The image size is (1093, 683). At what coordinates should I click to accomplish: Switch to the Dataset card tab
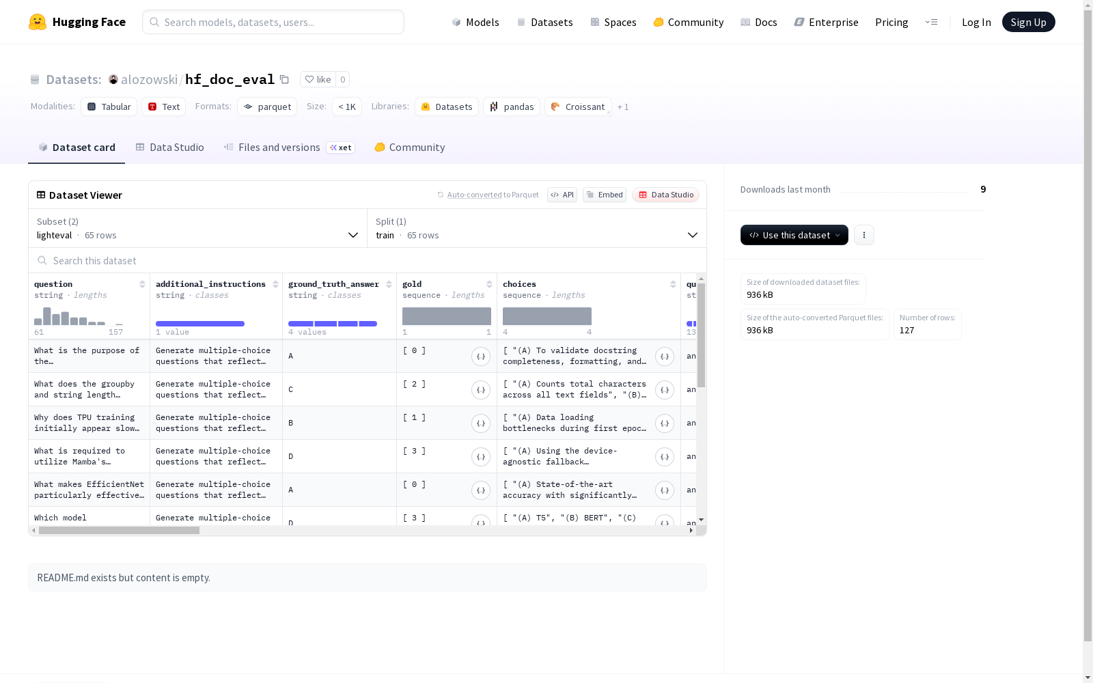(x=77, y=148)
